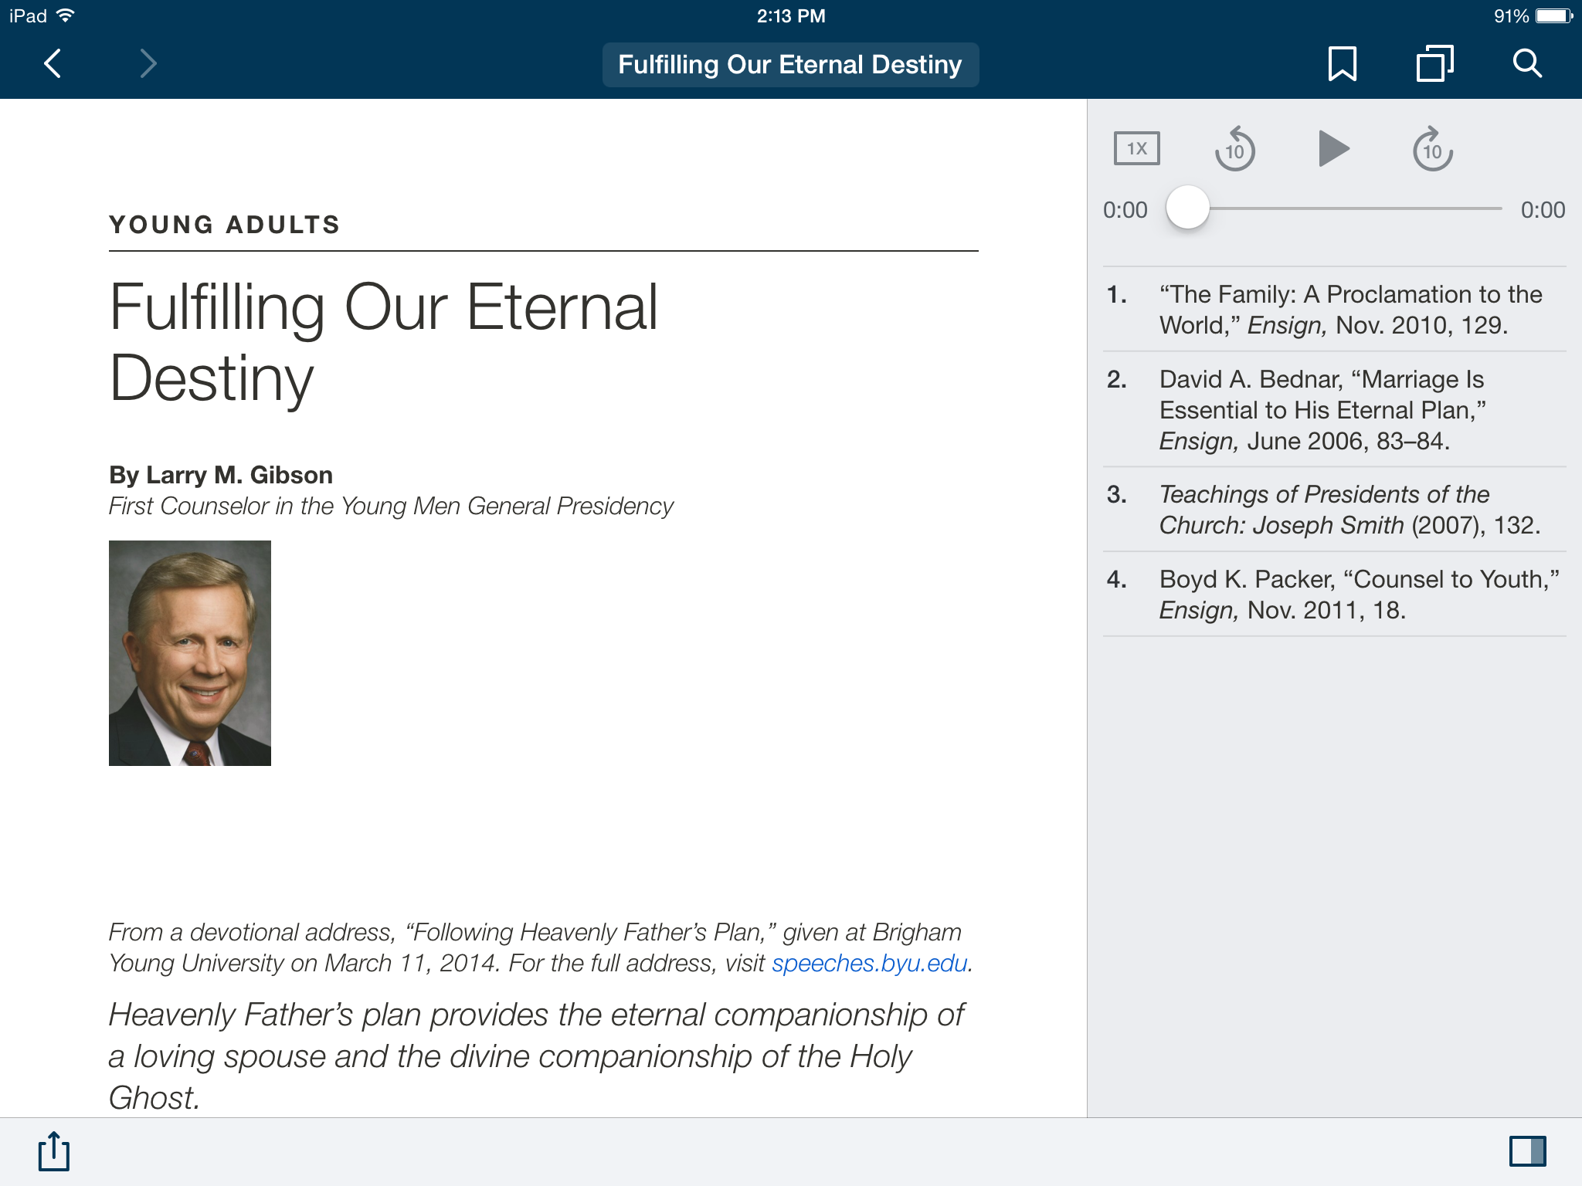Skip back 10 seconds
Screen dimensions: 1582x1186
[1234, 148]
